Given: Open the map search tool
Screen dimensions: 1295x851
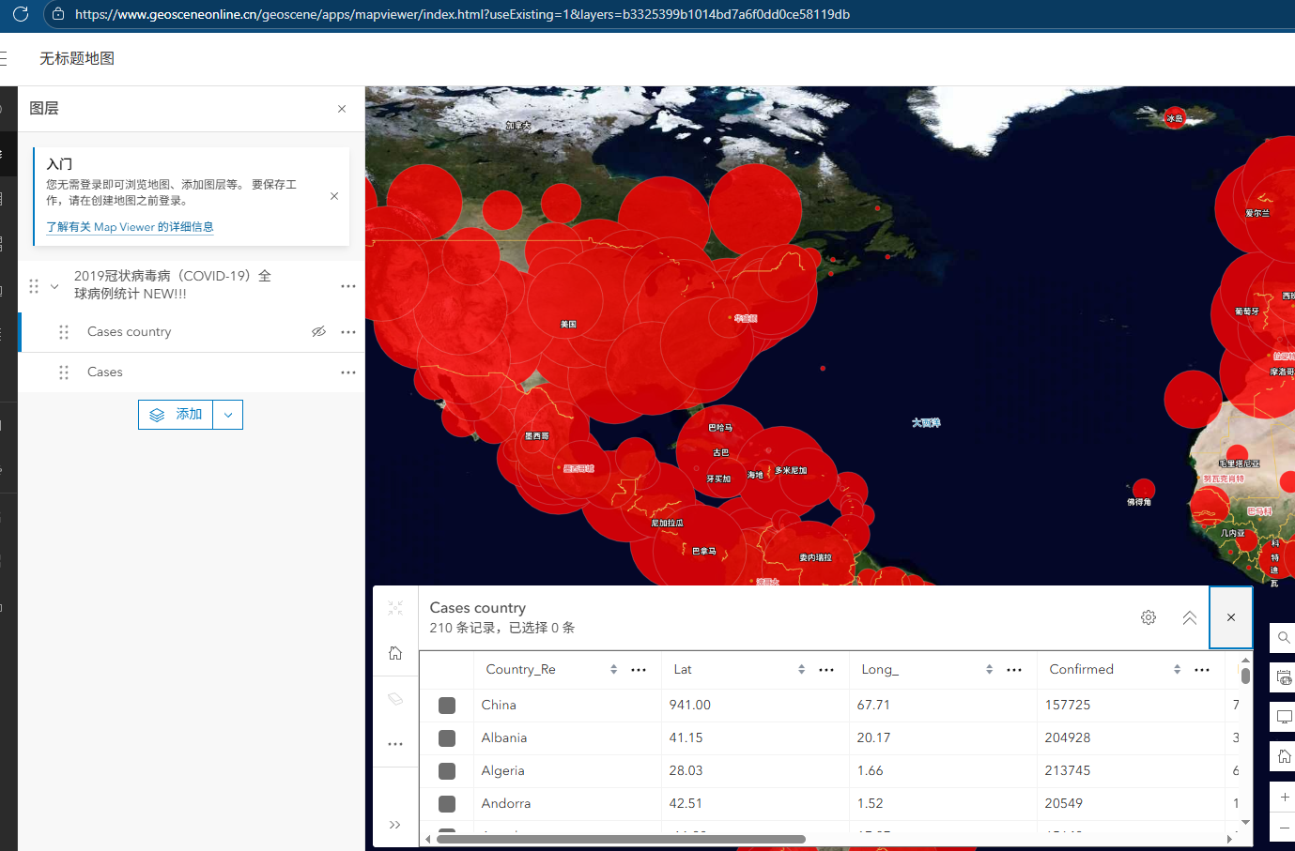Looking at the screenshot, I should tap(1284, 638).
